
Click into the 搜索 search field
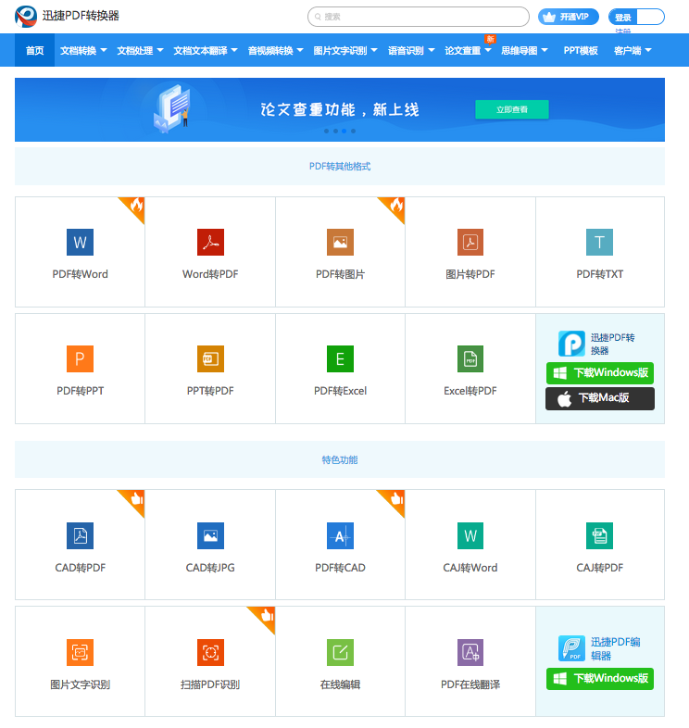[x=419, y=17]
